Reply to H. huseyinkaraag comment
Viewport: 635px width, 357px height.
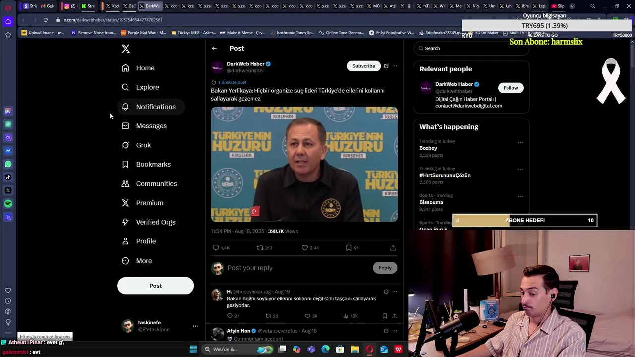point(233,316)
